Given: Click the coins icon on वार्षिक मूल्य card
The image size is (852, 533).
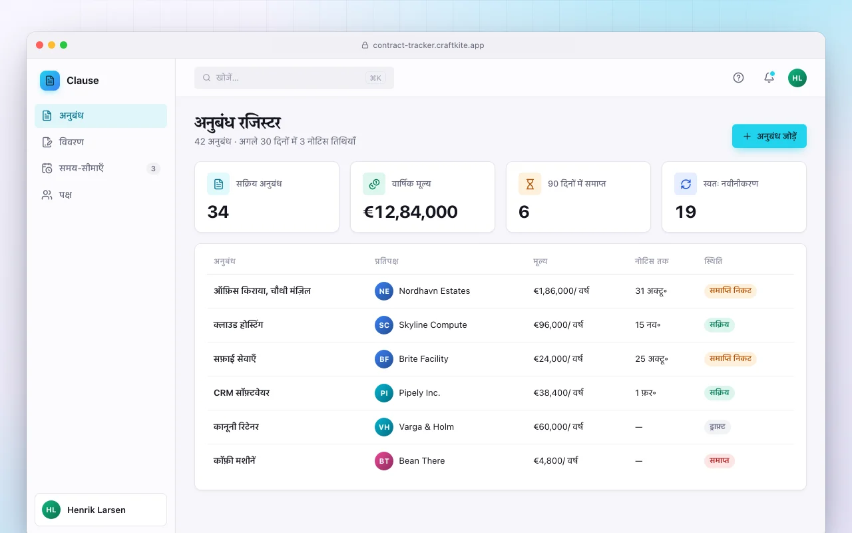Looking at the screenshot, I should pos(374,184).
